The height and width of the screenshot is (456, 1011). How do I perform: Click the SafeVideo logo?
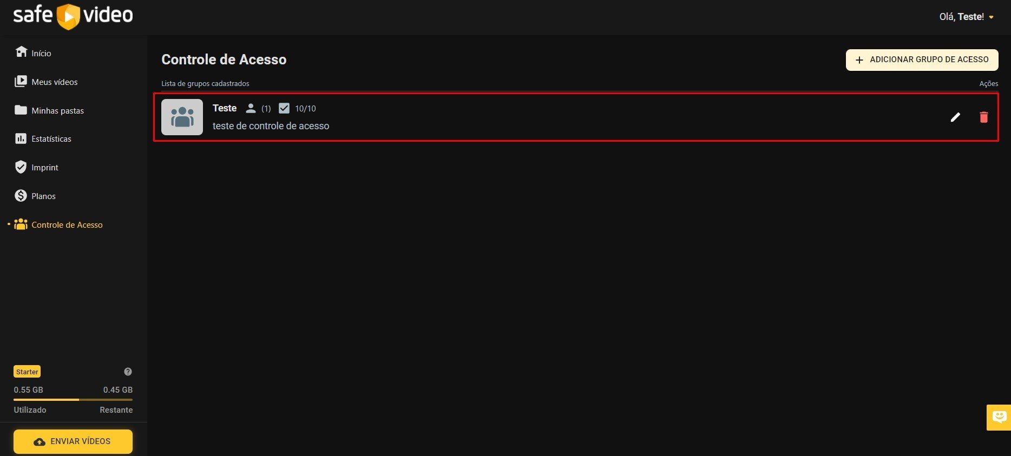pyautogui.click(x=73, y=16)
